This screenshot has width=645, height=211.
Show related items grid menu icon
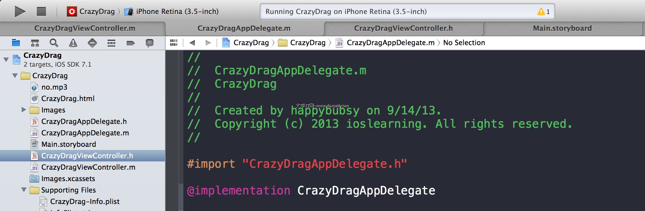174,43
